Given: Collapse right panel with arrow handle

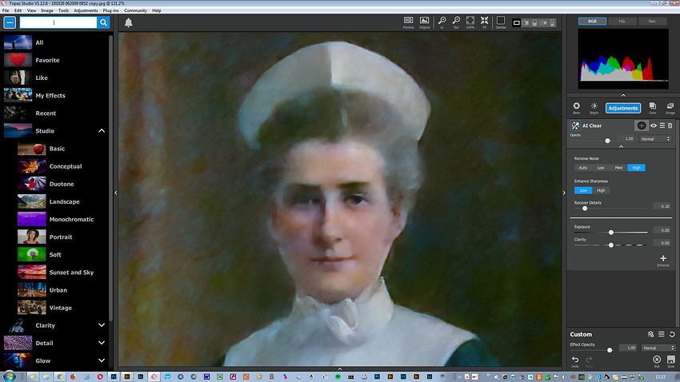Looking at the screenshot, I should (564, 193).
